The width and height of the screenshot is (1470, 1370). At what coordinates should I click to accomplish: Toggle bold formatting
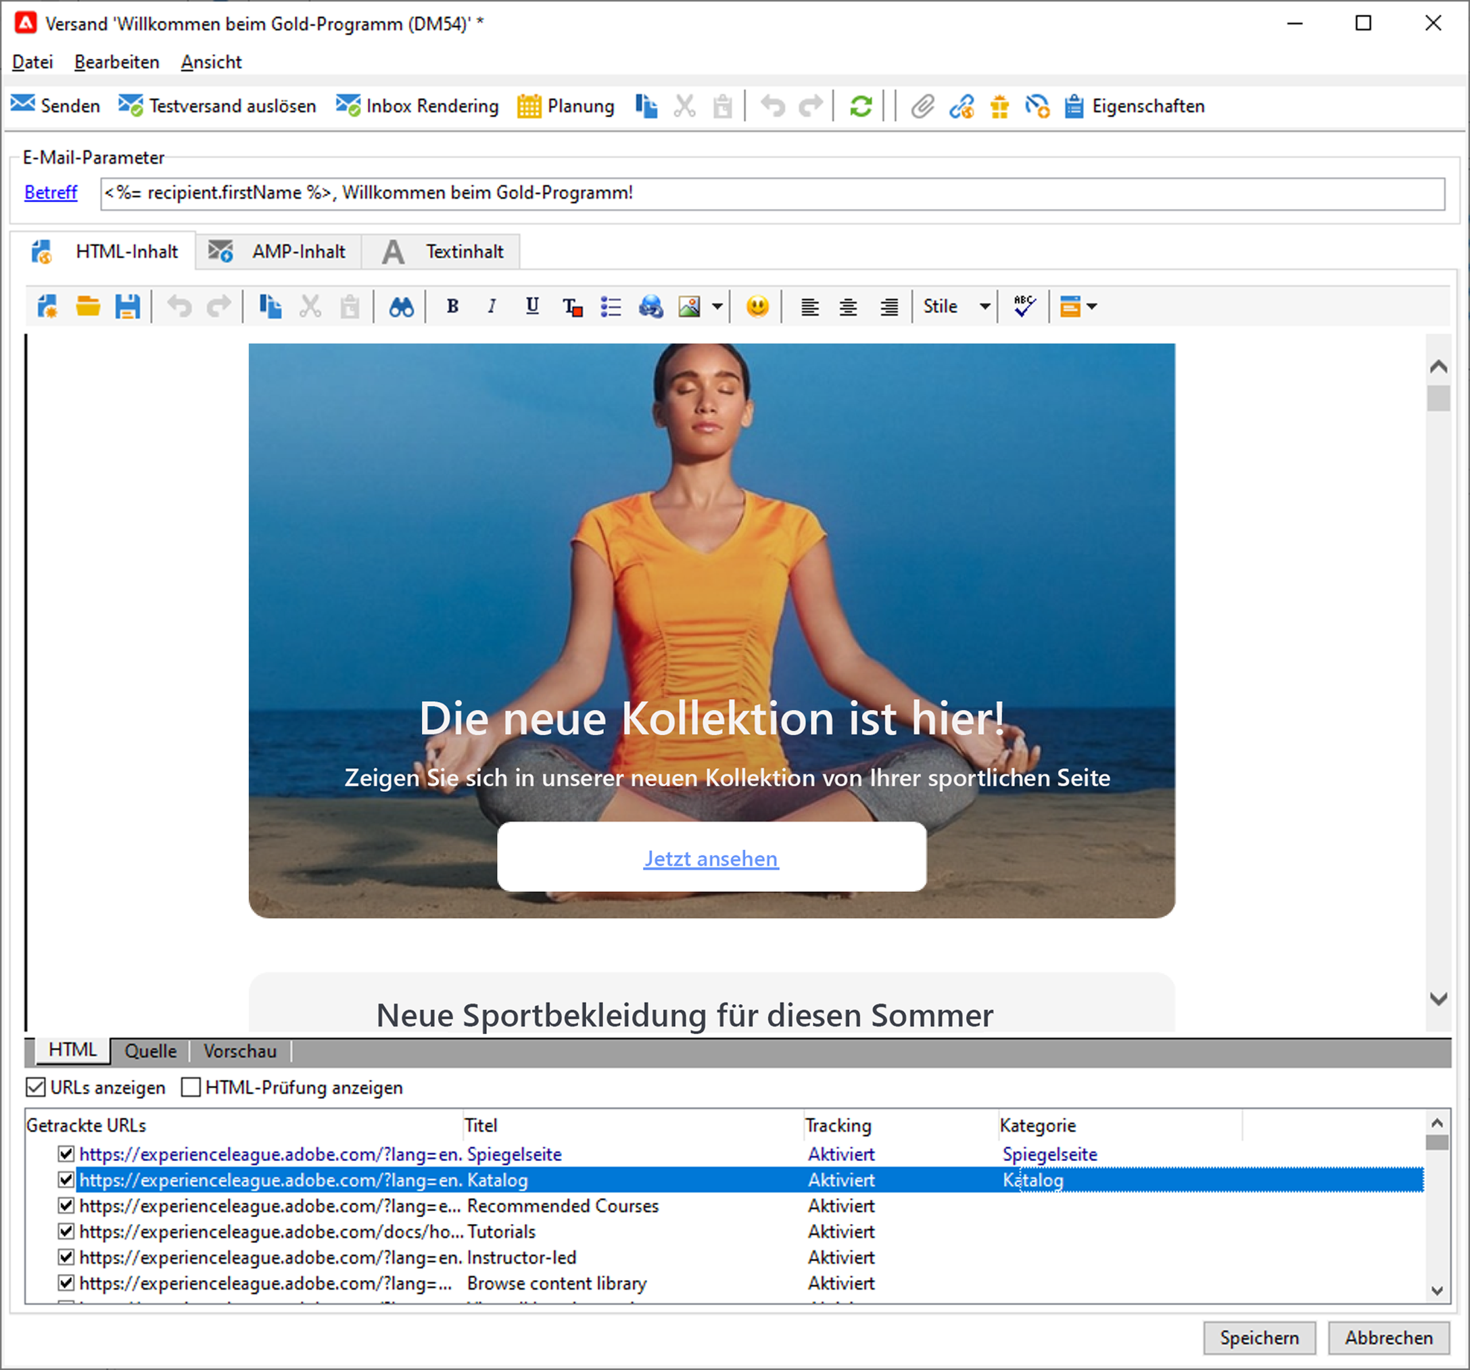(x=452, y=306)
